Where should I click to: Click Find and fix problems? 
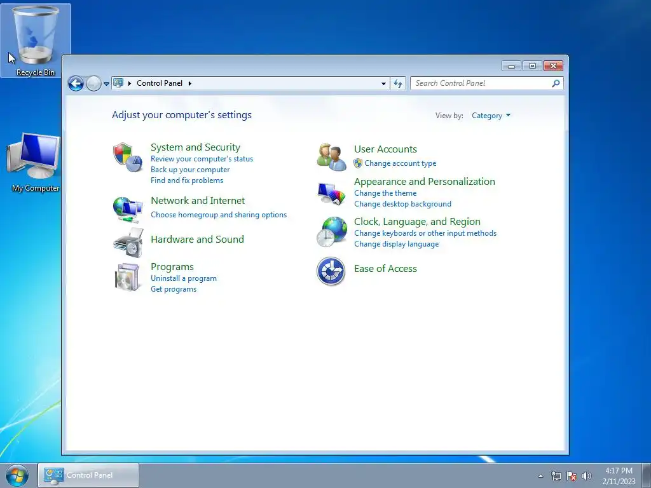187,180
